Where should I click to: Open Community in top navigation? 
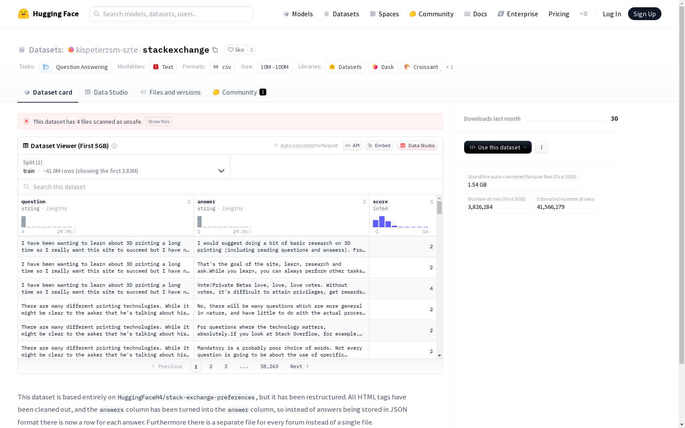click(432, 14)
